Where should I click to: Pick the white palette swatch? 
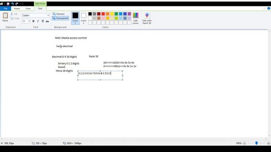coord(90,18)
